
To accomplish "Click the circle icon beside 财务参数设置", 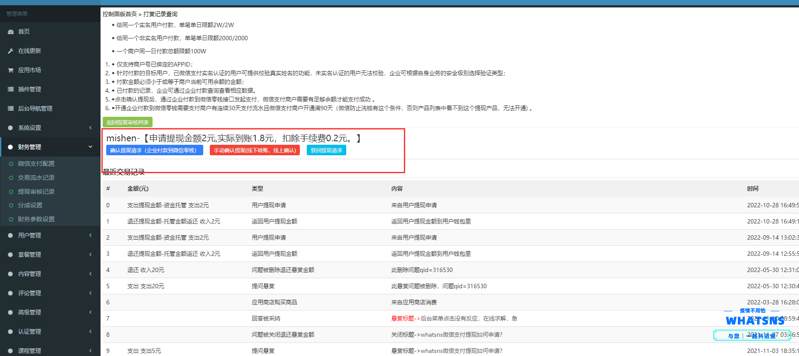I will [11, 219].
